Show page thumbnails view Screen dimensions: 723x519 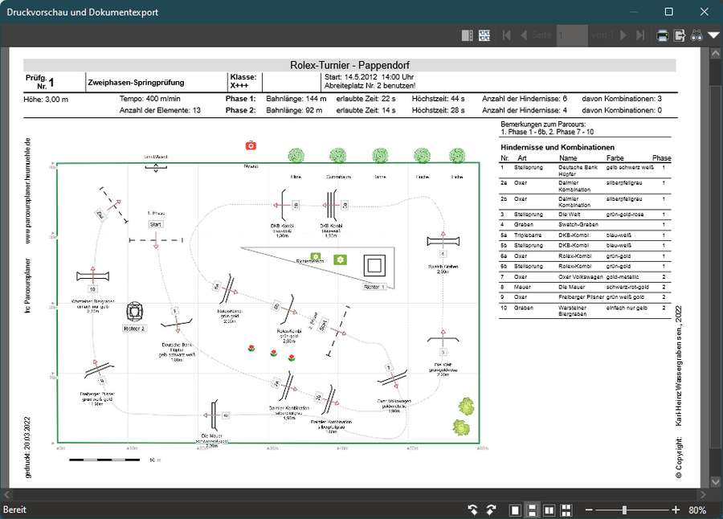484,35
